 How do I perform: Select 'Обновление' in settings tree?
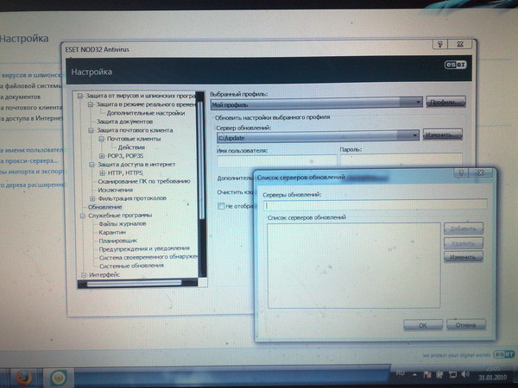click(x=105, y=207)
